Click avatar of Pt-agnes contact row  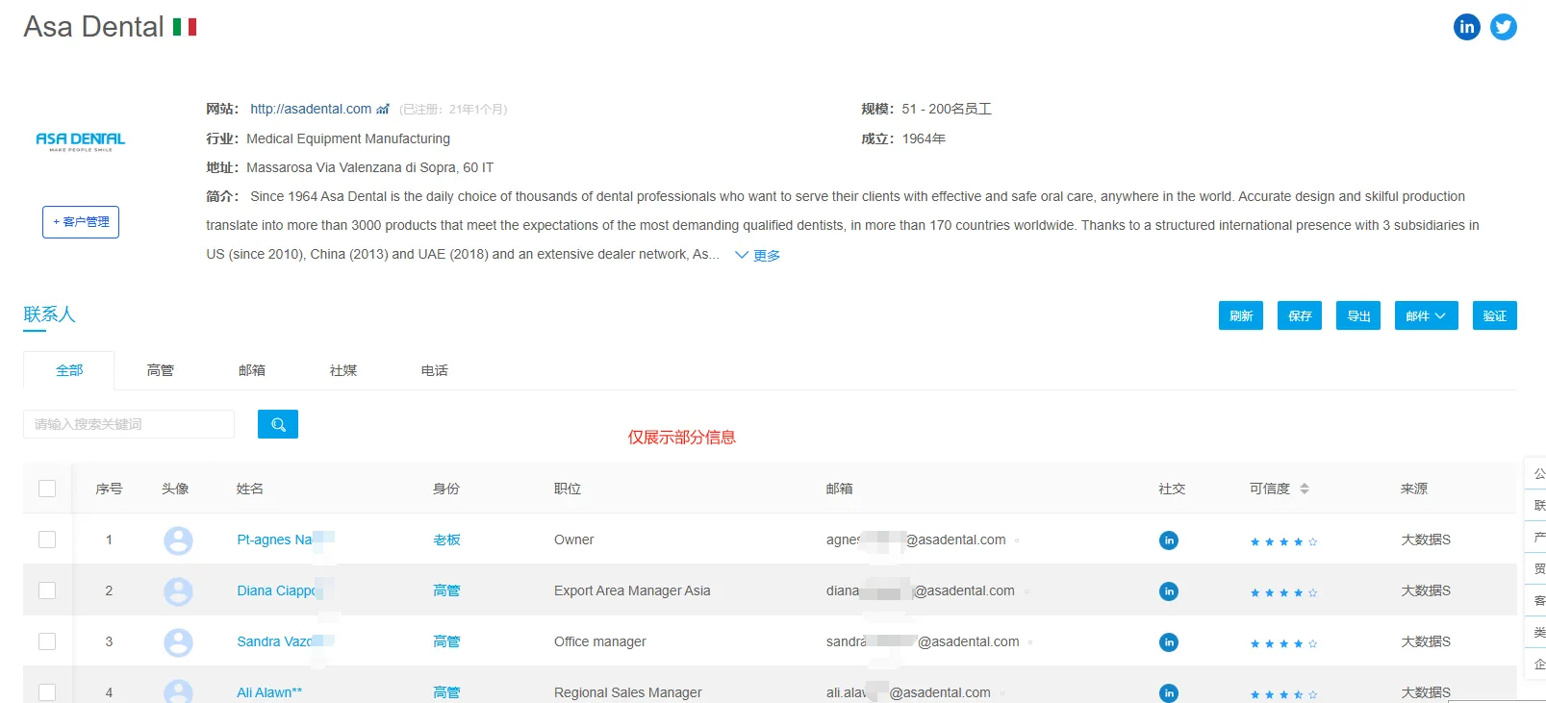click(178, 540)
